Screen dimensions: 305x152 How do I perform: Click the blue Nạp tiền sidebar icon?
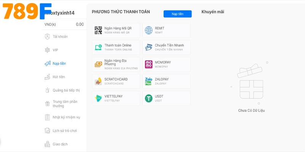[x=47, y=63]
